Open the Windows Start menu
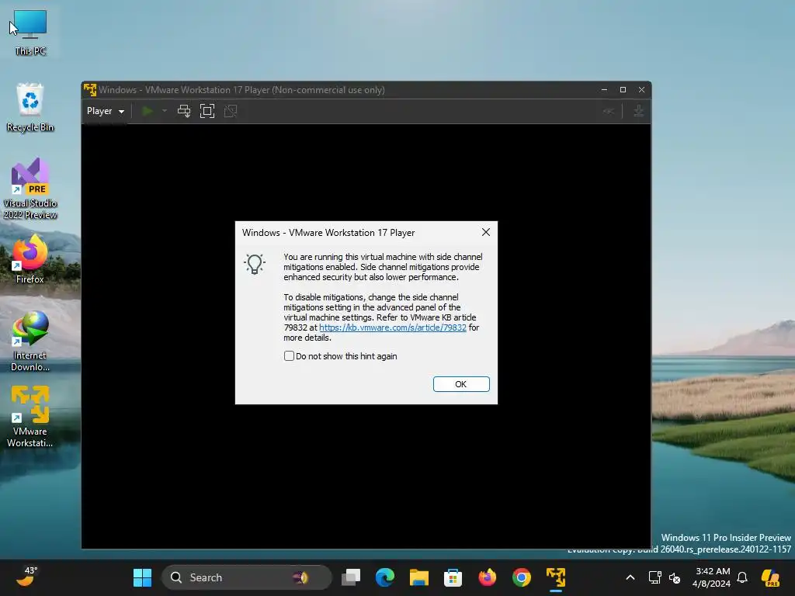 pos(142,577)
